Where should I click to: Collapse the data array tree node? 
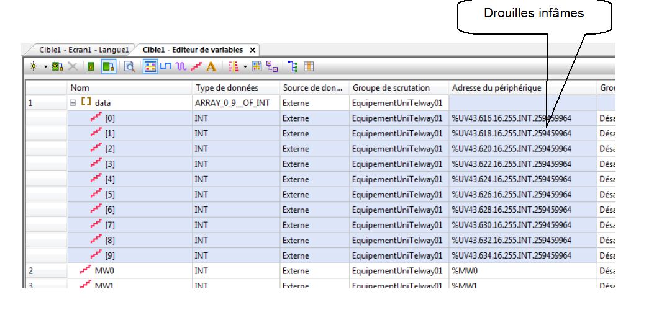coord(73,103)
